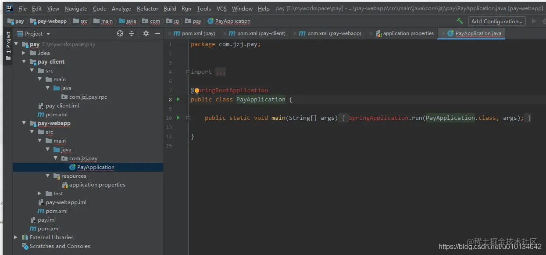546x255 pixels.
Task: Click the yellow intention lightbulb icon
Action: 197,90
